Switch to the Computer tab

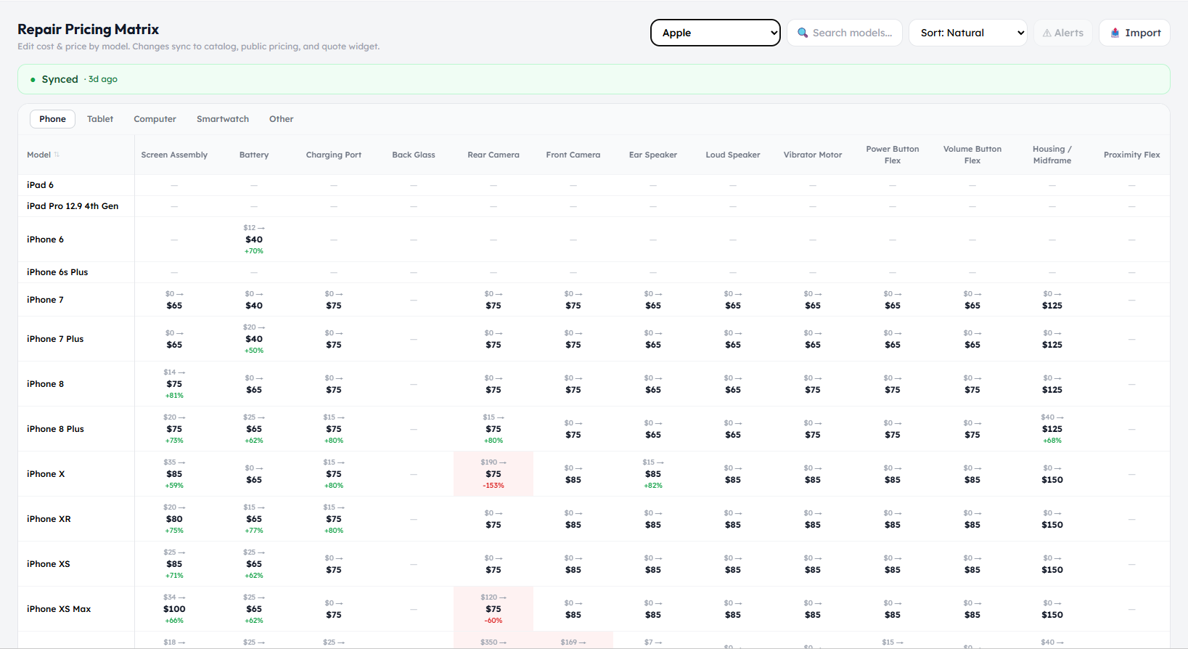(155, 119)
